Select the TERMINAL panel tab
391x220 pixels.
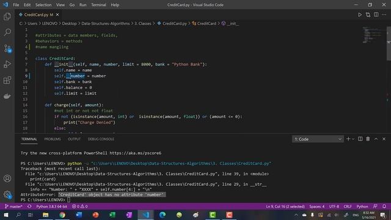click(x=29, y=139)
